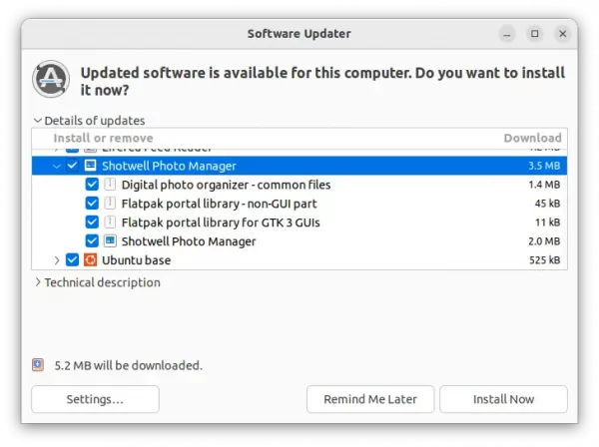Image resolution: width=599 pixels, height=447 pixels.
Task: Click the orange Ubuntu base icon
Action: [x=91, y=260]
